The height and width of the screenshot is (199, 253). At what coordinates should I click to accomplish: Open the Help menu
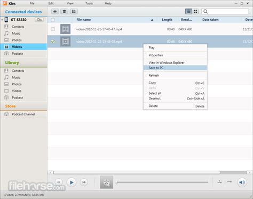coord(108,3)
